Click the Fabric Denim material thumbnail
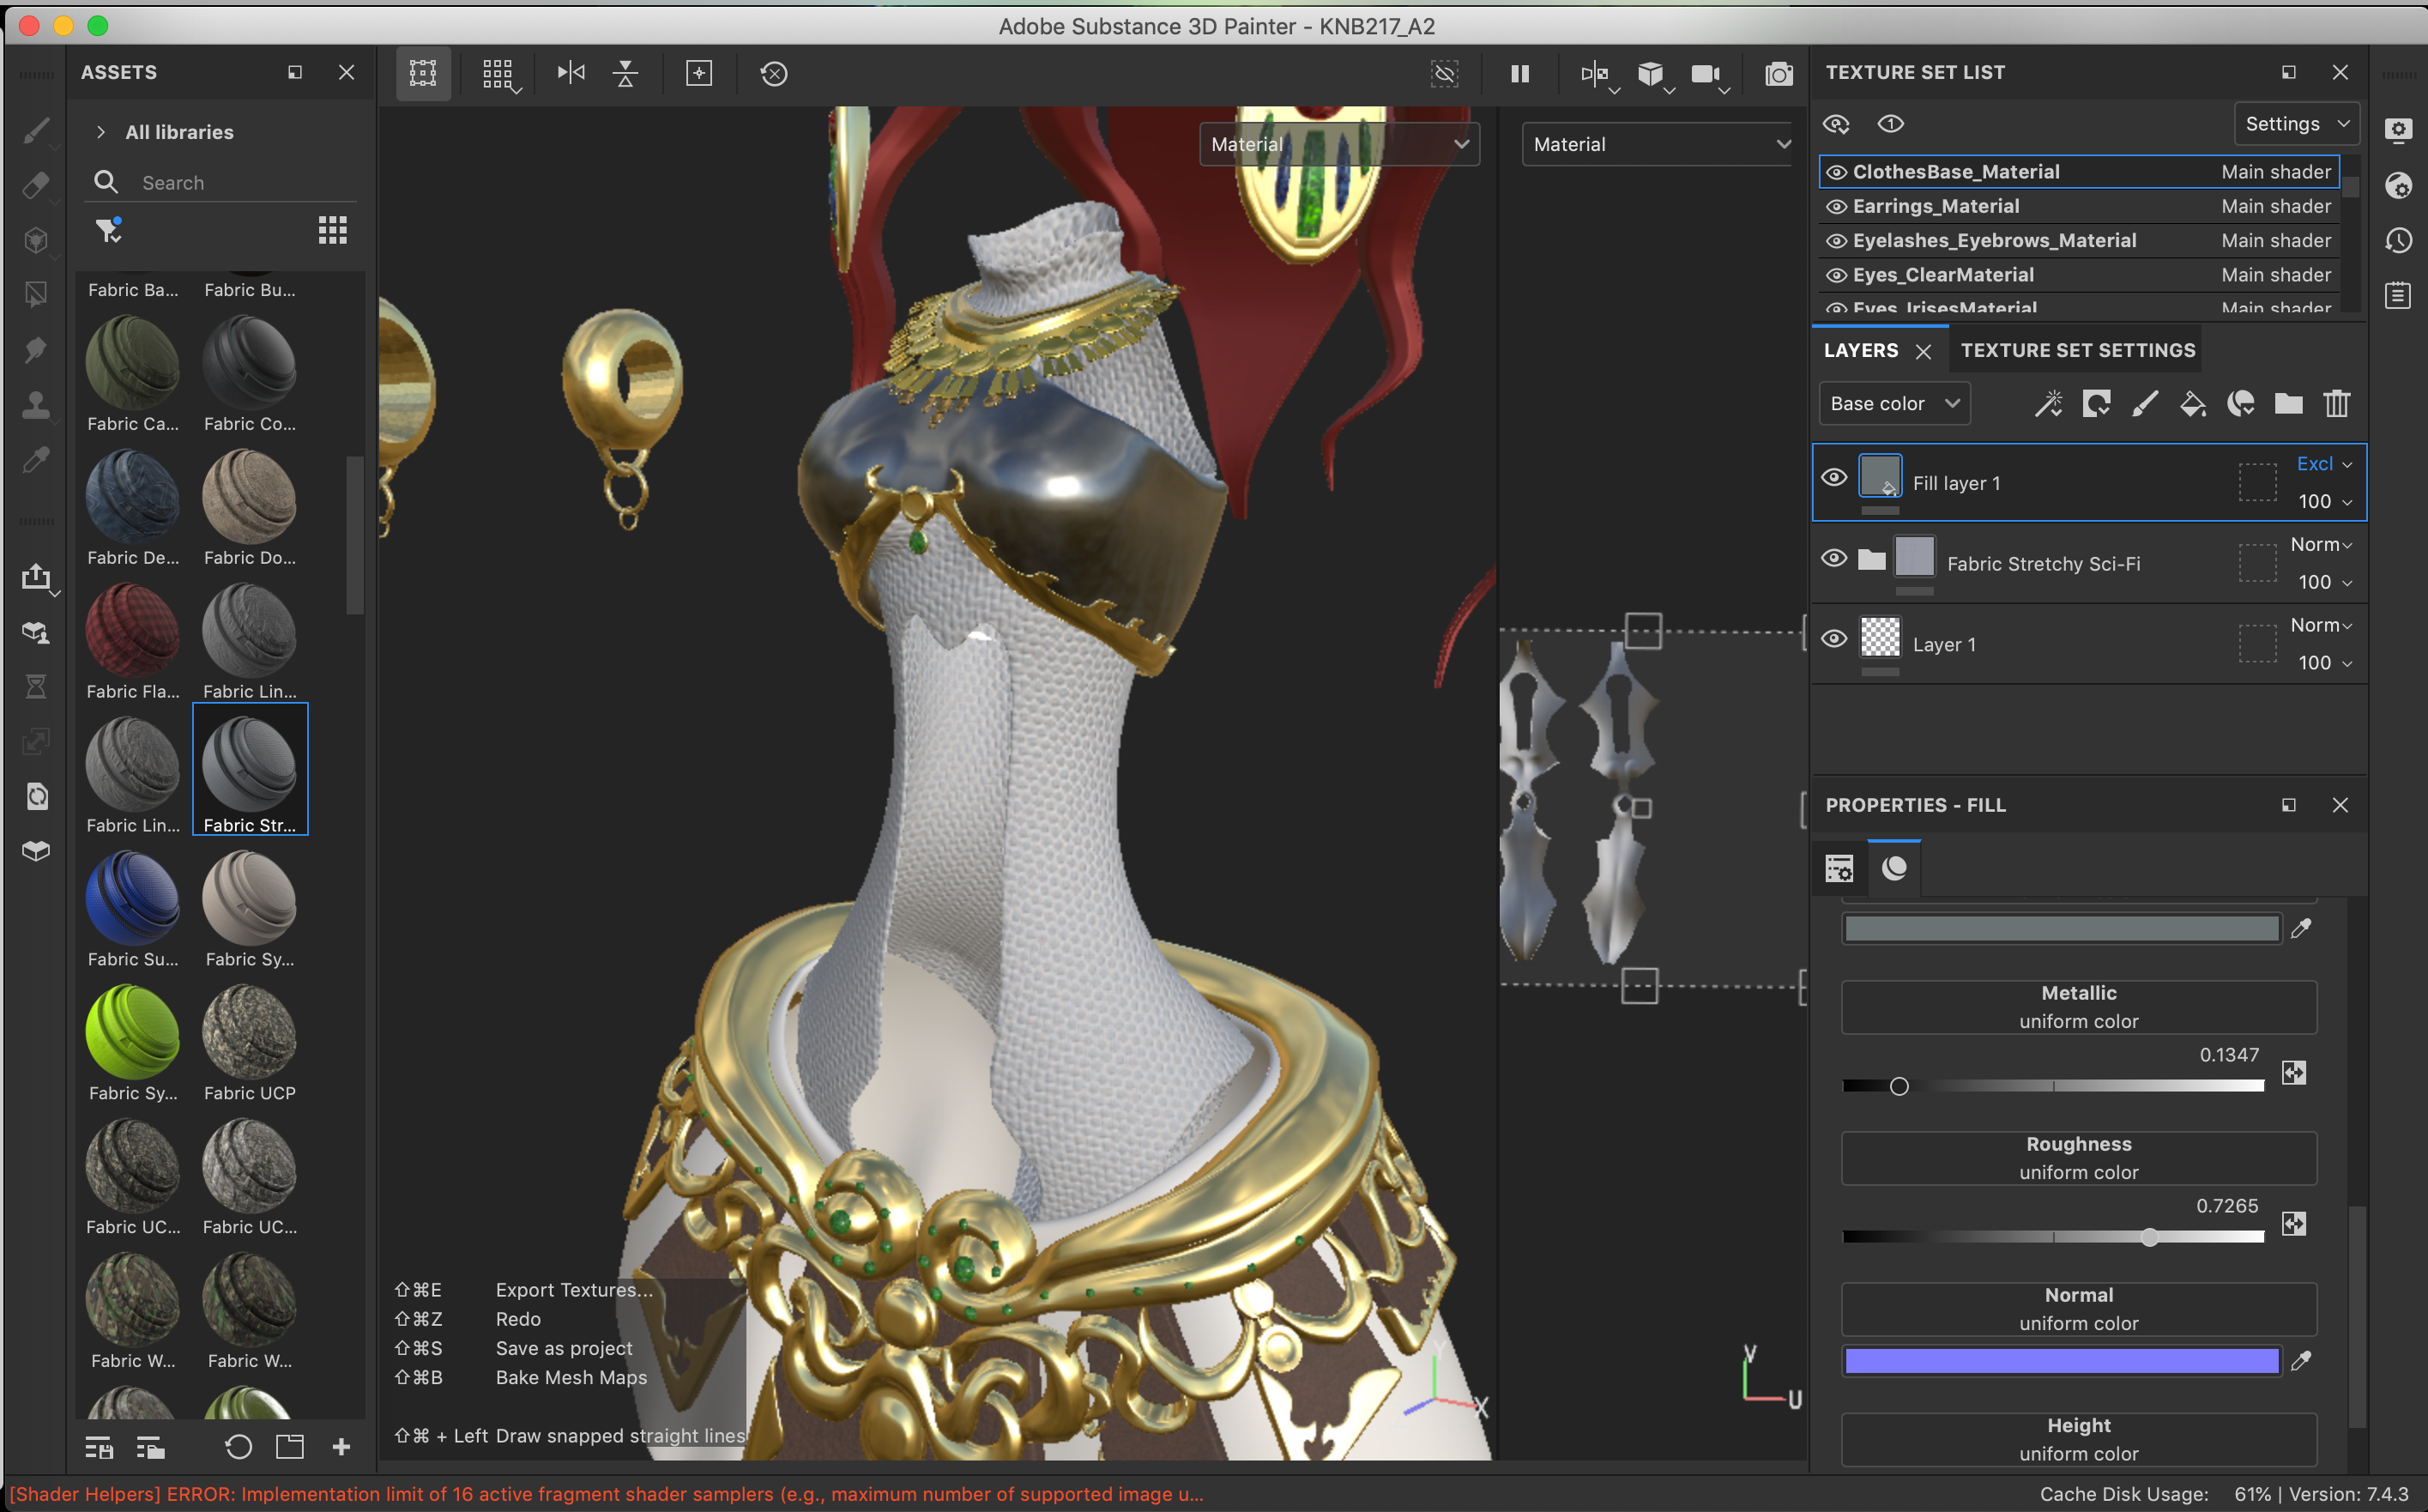This screenshot has height=1512, width=2428. click(x=132, y=497)
